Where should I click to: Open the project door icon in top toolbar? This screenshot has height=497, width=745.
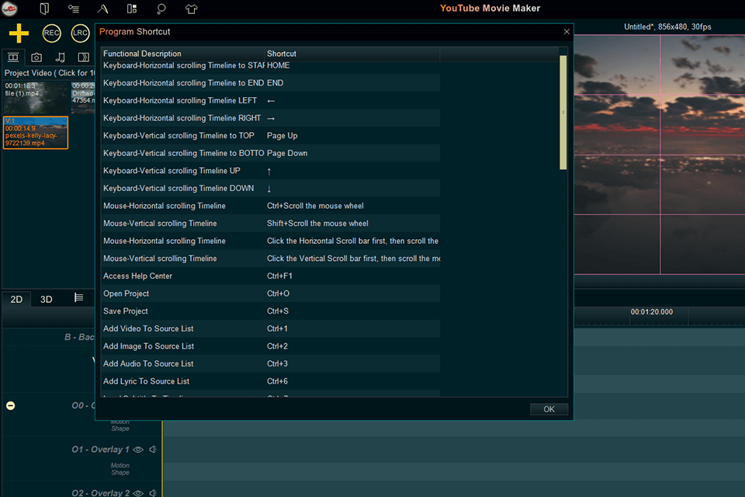click(44, 9)
